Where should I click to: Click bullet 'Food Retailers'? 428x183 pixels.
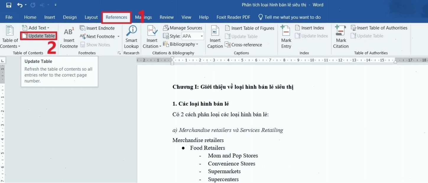click(207, 148)
